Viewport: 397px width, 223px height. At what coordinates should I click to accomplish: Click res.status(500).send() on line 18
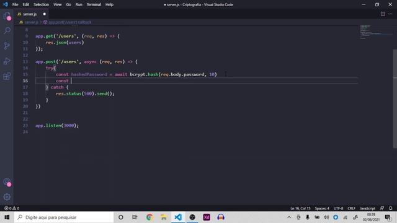(x=85, y=94)
